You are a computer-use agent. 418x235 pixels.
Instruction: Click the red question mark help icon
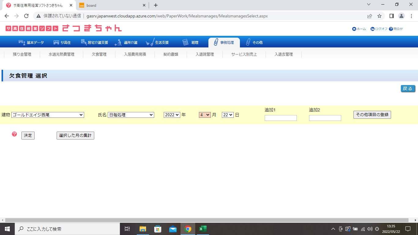click(x=14, y=134)
